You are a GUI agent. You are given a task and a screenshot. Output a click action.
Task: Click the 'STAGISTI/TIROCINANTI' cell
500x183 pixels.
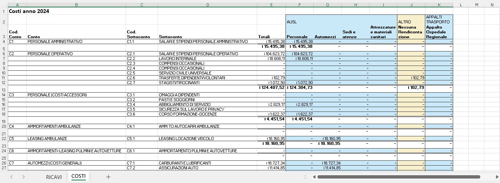207,83
